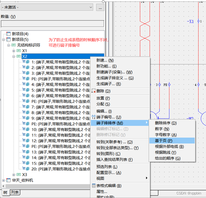This screenshot has height=198, width=206.
Task: Click the terminal numbering icon beside 端子编号
Action: pyautogui.click(x=94, y=117)
